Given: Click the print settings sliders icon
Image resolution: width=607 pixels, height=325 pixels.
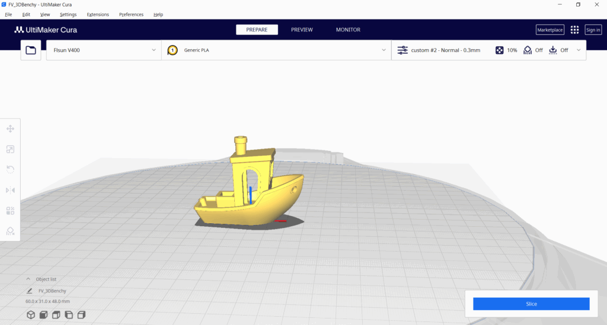Looking at the screenshot, I should pos(402,50).
